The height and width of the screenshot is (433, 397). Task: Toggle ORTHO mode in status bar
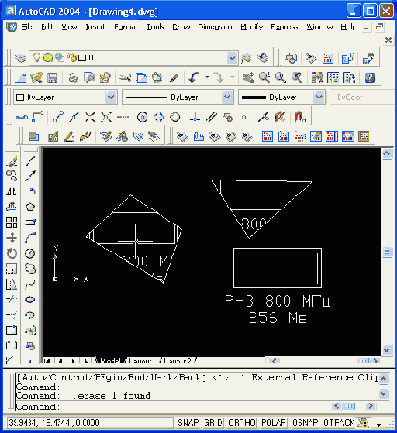242,423
